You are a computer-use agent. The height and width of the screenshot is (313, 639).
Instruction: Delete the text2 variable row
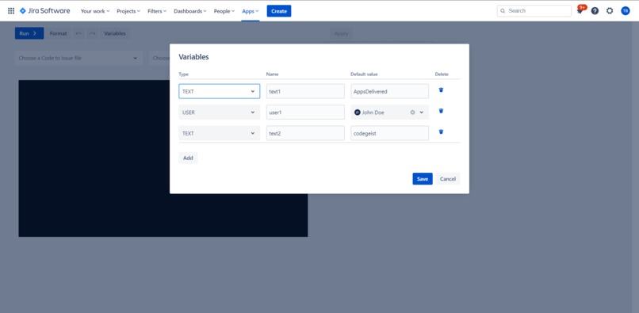pyautogui.click(x=441, y=132)
